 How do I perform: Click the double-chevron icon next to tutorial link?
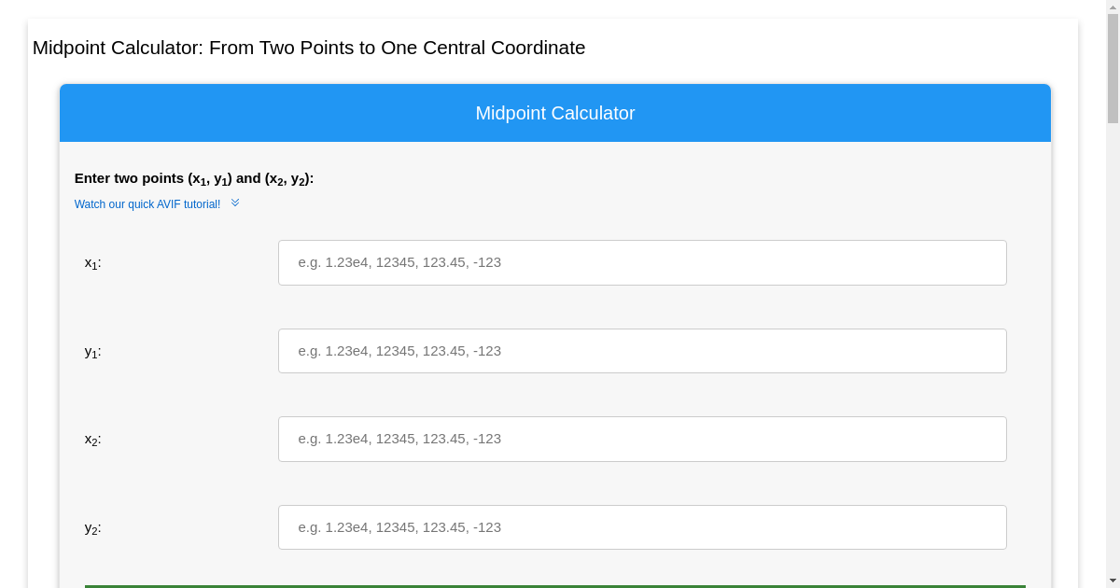point(234,202)
